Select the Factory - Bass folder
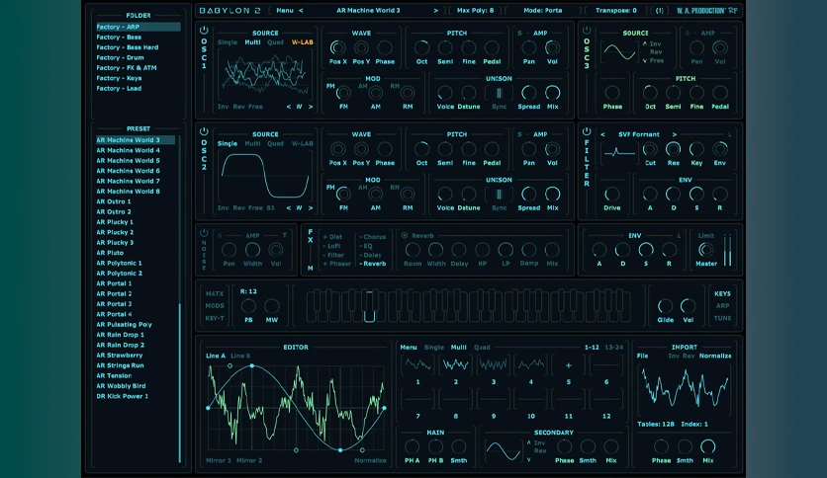The height and width of the screenshot is (478, 827). tap(119, 38)
